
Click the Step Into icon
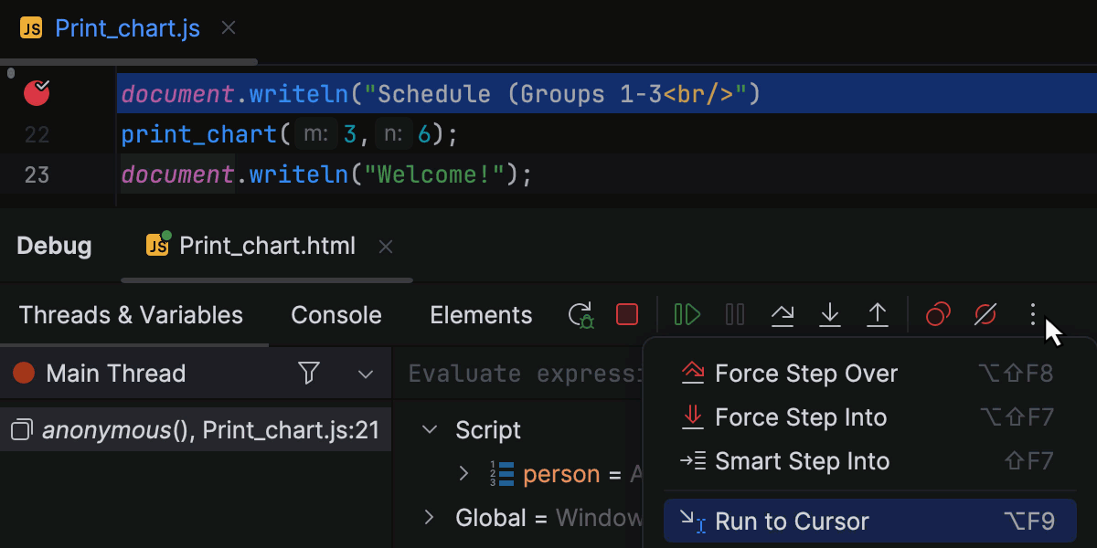tap(830, 315)
